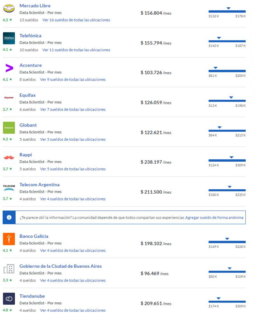Click the Rappi company name link
Viewport: 255px width, 316px height.
(26, 155)
